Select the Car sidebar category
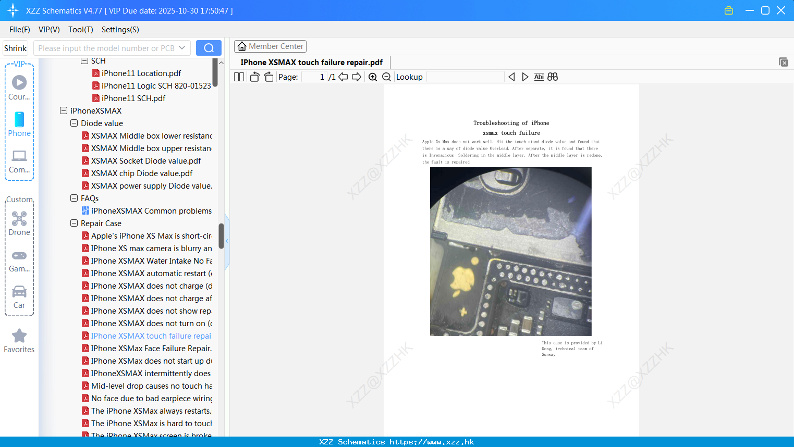This screenshot has height=447, width=794. (x=19, y=297)
